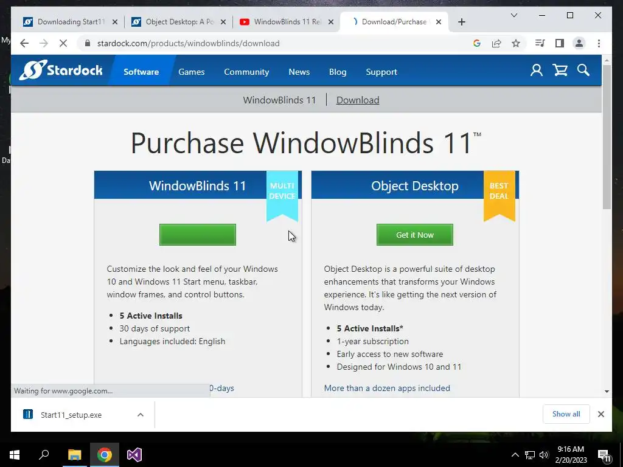Open the media control playlist icon
This screenshot has width=623, height=467.
coord(540,43)
